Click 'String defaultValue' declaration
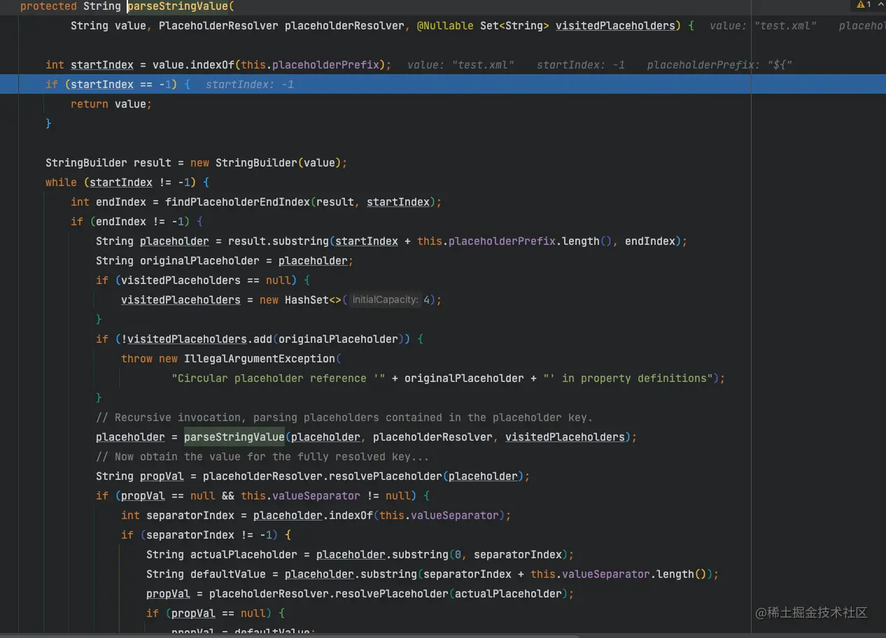 coord(206,574)
